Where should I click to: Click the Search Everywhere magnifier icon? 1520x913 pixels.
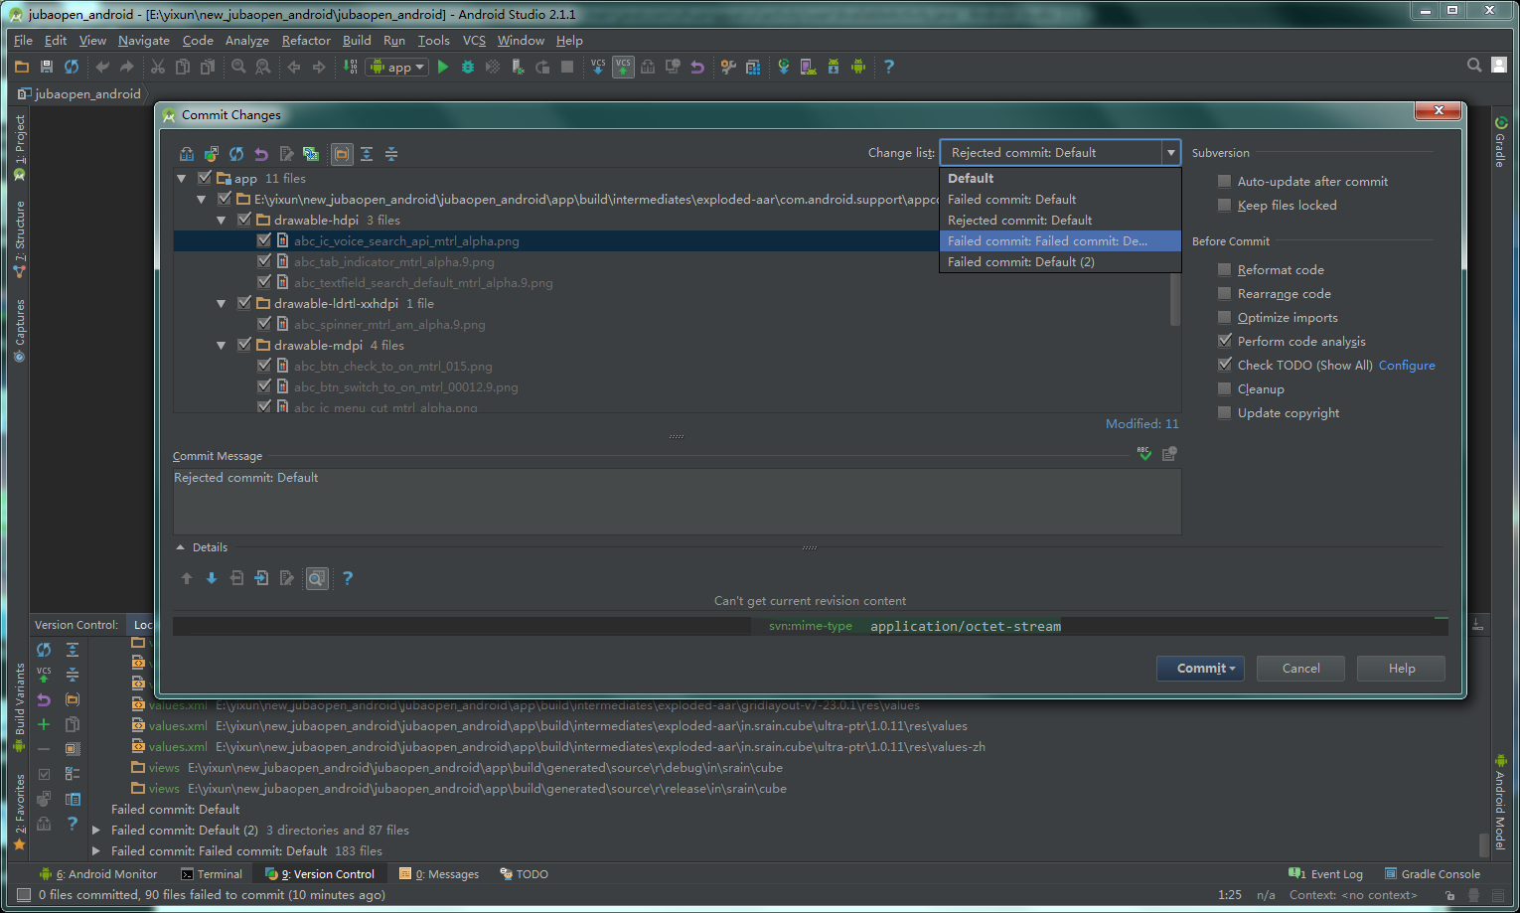[1475, 65]
